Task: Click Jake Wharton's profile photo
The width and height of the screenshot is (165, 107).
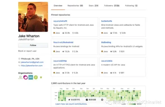Action: (x=33, y=17)
